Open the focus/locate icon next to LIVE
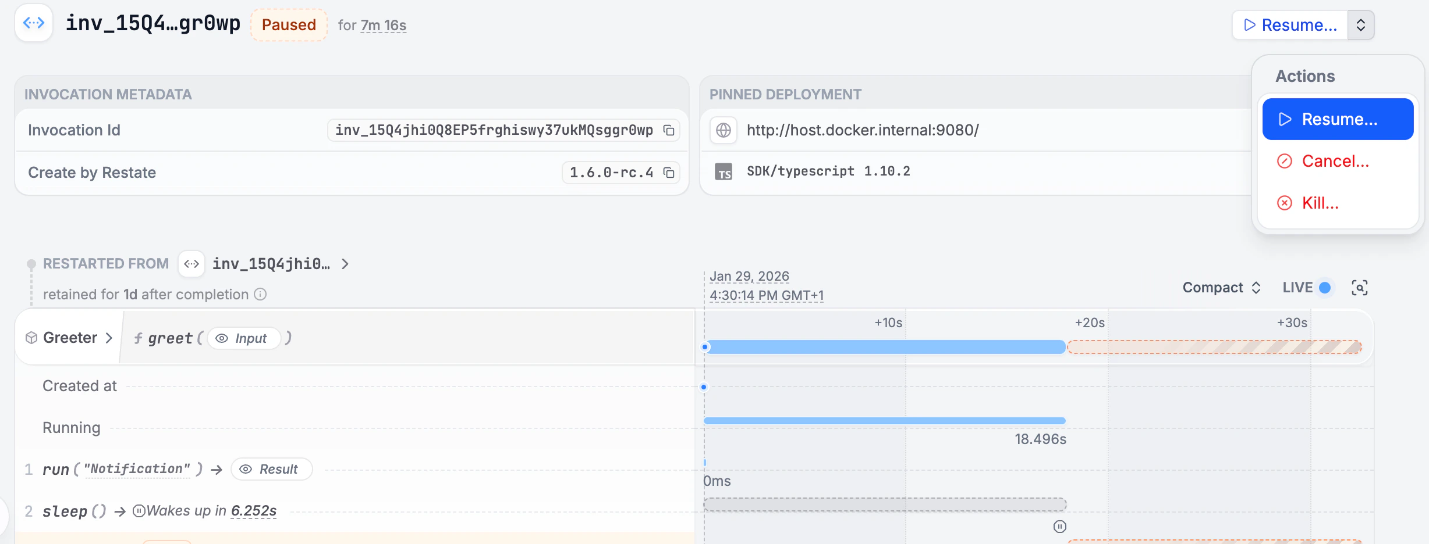Image resolution: width=1429 pixels, height=544 pixels. [1360, 287]
